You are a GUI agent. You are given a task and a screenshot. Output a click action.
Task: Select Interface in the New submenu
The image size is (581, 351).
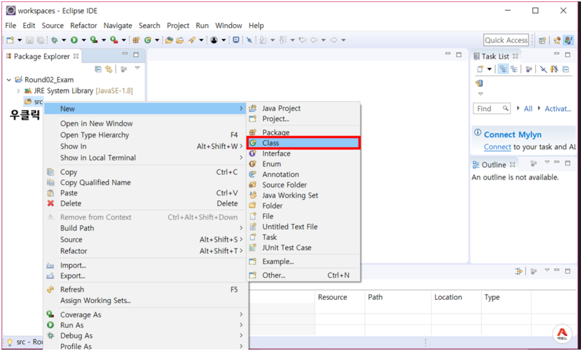pyautogui.click(x=303, y=153)
